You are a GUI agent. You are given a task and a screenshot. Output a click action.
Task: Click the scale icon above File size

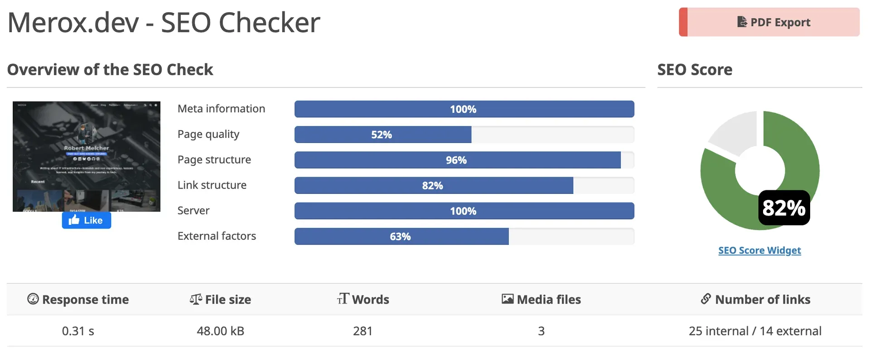[x=195, y=299]
